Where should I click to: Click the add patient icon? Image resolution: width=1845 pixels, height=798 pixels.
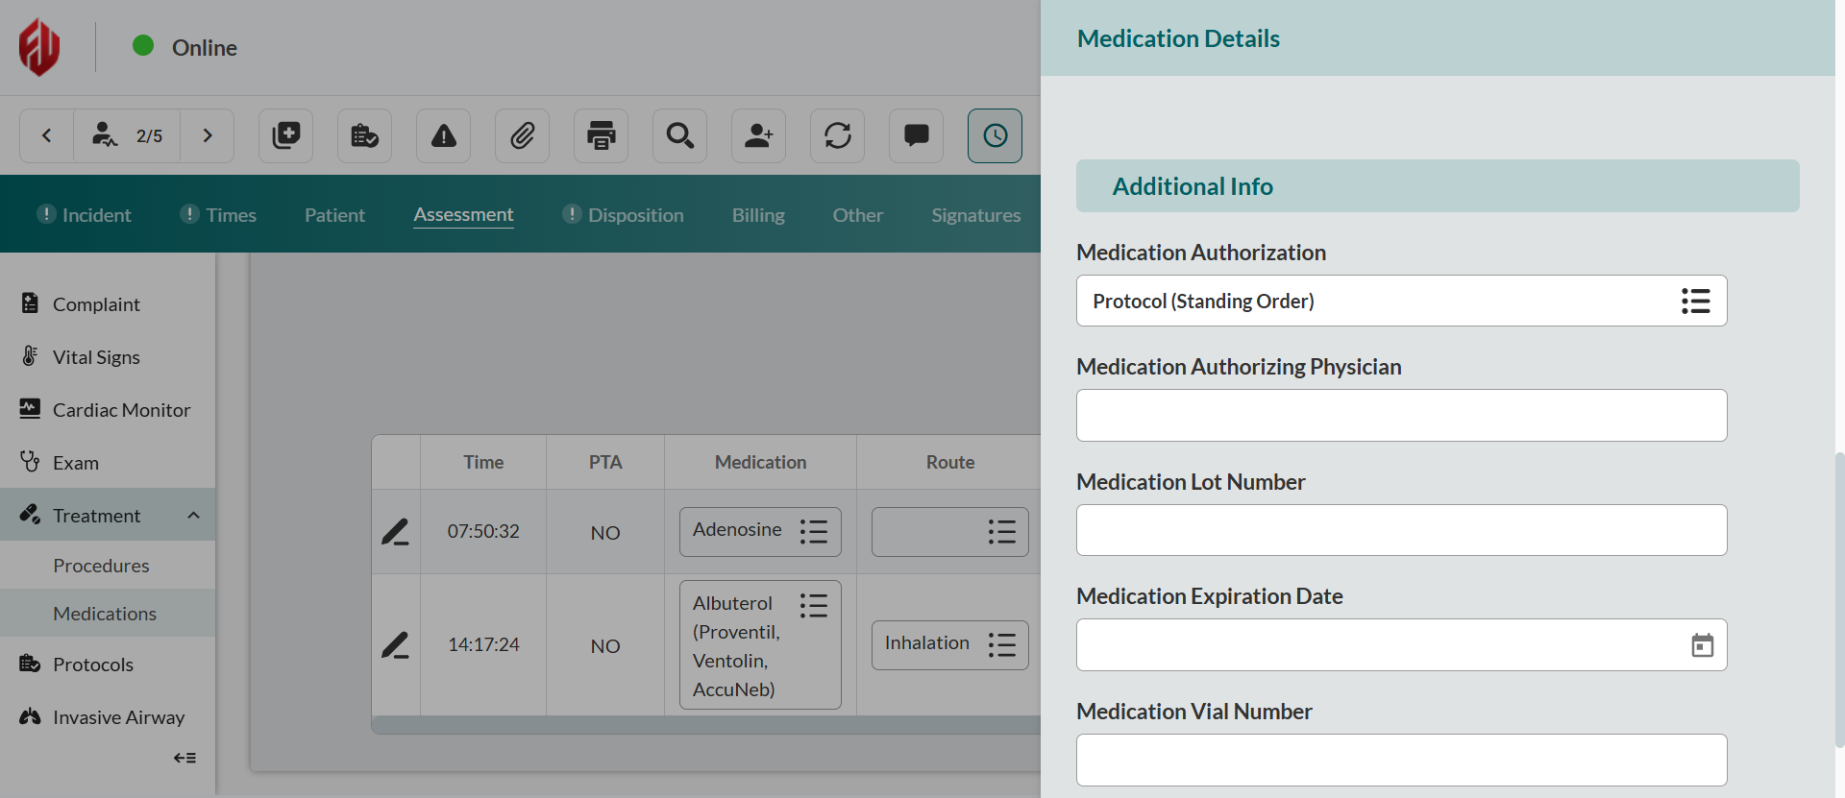758,135
